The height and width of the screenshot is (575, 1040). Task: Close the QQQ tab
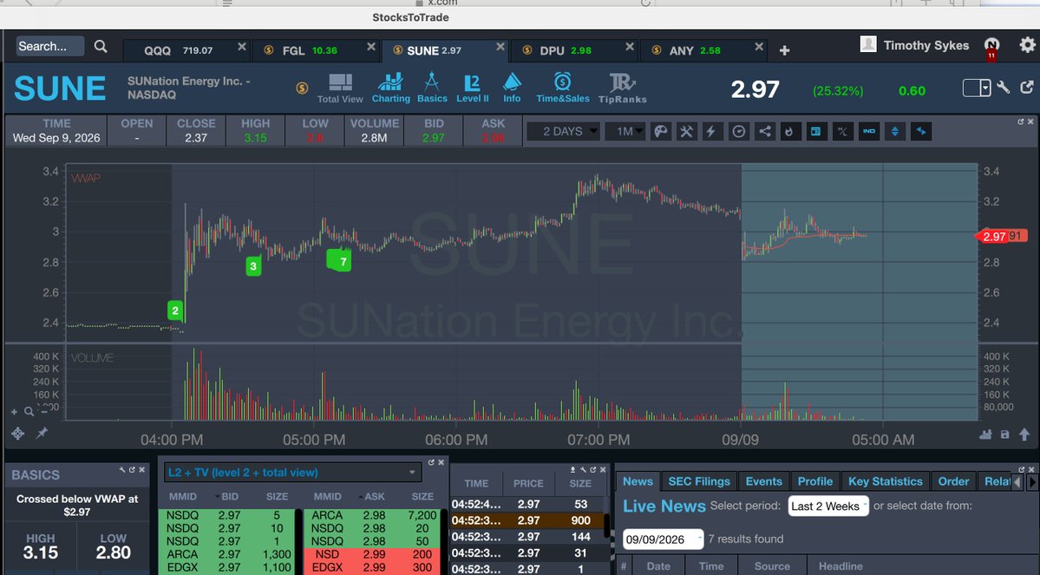click(x=242, y=47)
